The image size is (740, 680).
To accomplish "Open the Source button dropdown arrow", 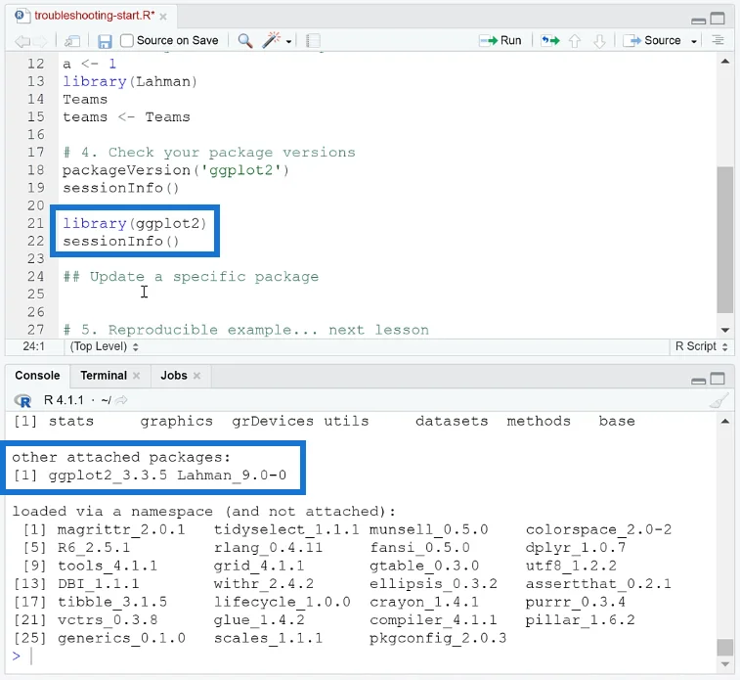I will (x=694, y=41).
